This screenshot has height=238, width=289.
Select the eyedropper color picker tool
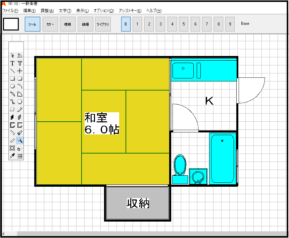[12, 156]
